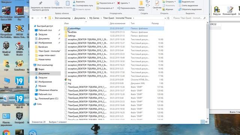Click the Paste ribbon icon
Image resolution: width=240 pixels, height=135 pixels.
67,5
